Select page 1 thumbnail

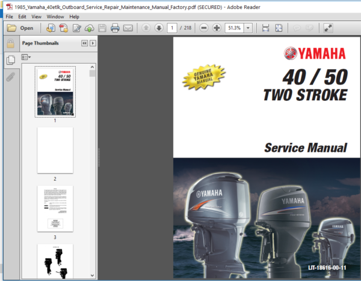coord(55,92)
